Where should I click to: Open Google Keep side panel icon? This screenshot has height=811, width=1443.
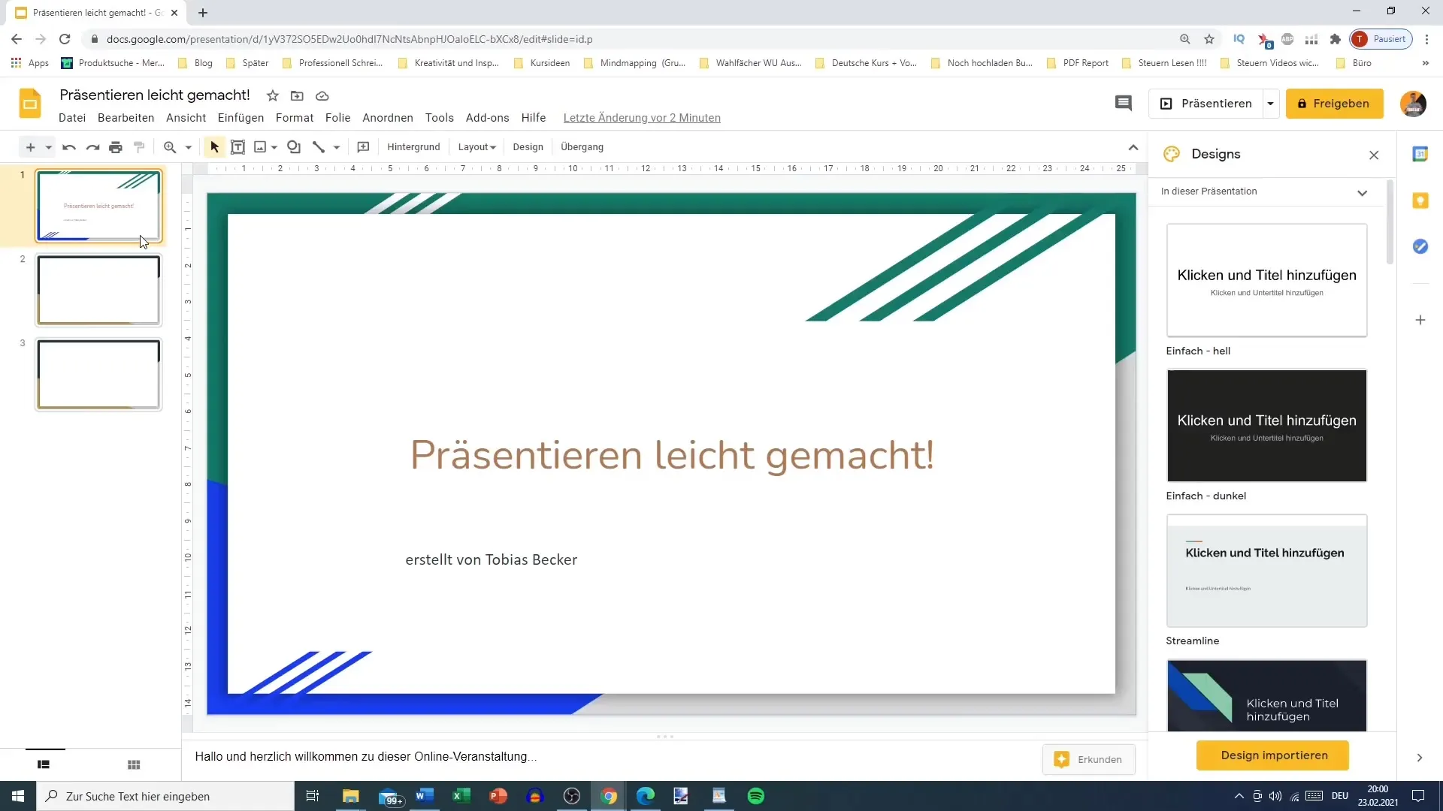1420,200
